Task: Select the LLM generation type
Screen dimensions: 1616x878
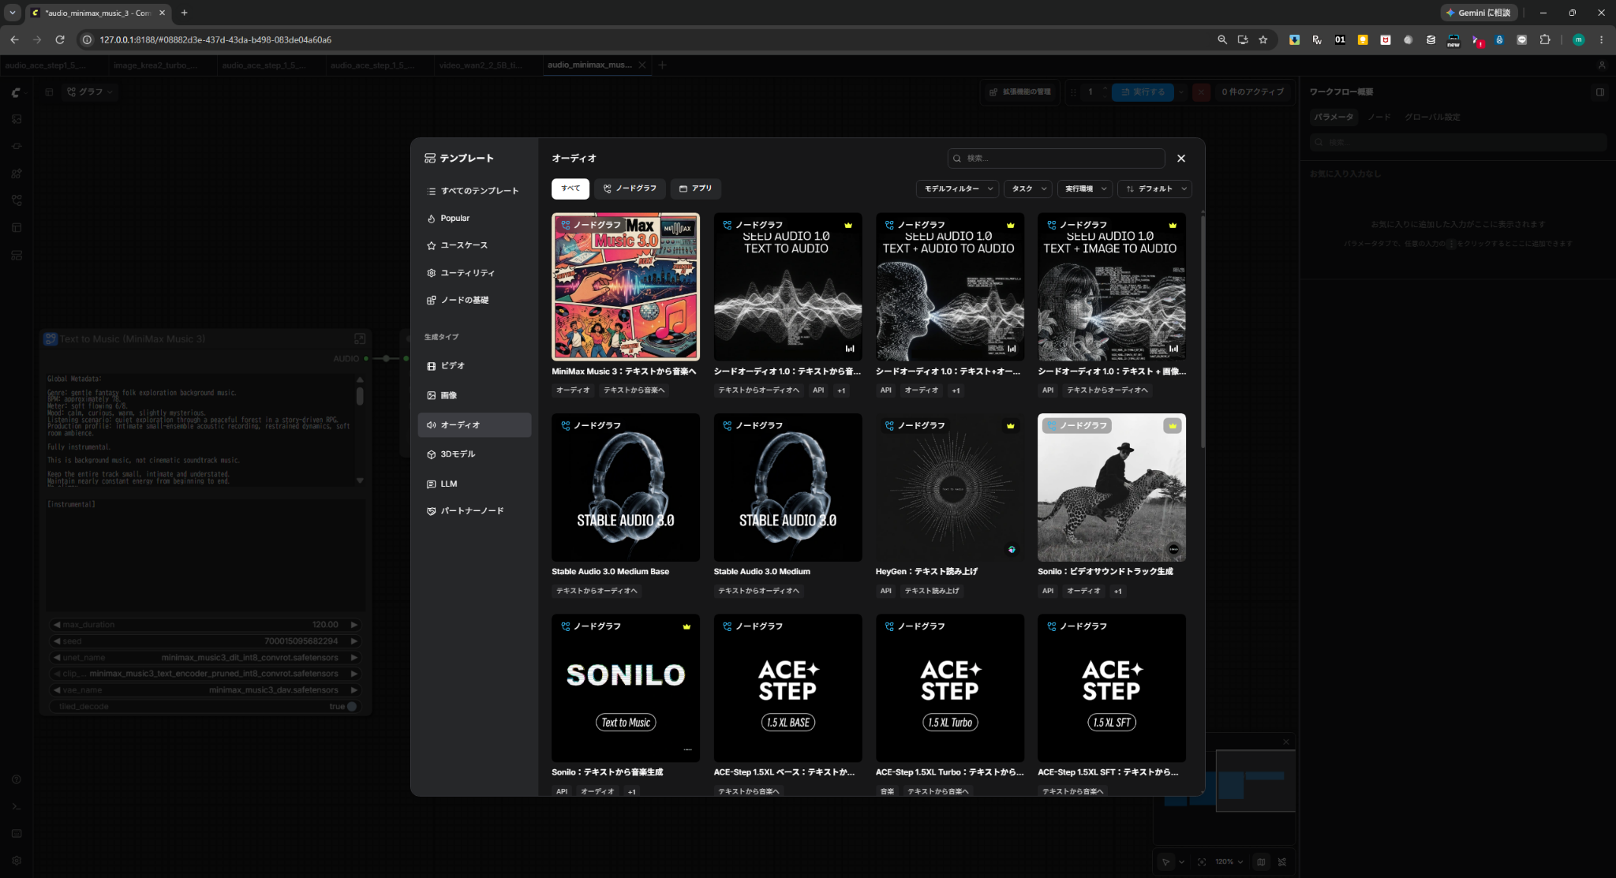Action: coord(474,484)
